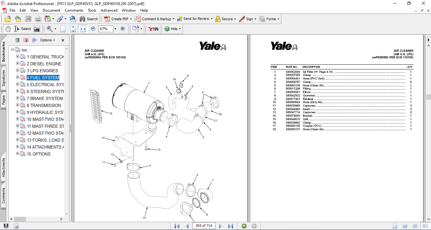
Task: Enable Continuous page layout
Action: pos(405,226)
